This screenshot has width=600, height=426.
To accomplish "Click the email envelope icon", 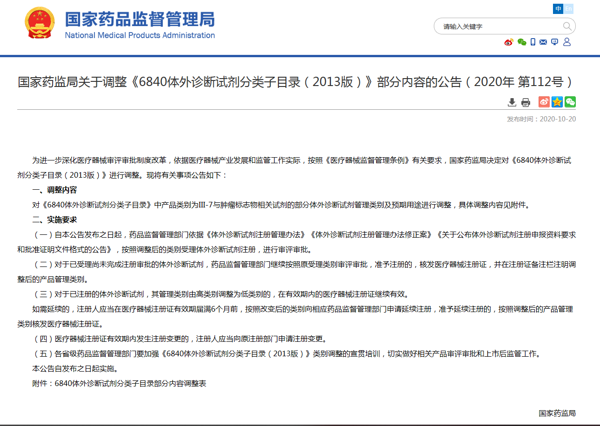I will point(543,42).
